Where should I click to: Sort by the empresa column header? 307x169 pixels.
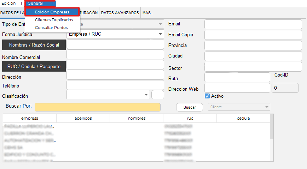click(x=30, y=118)
